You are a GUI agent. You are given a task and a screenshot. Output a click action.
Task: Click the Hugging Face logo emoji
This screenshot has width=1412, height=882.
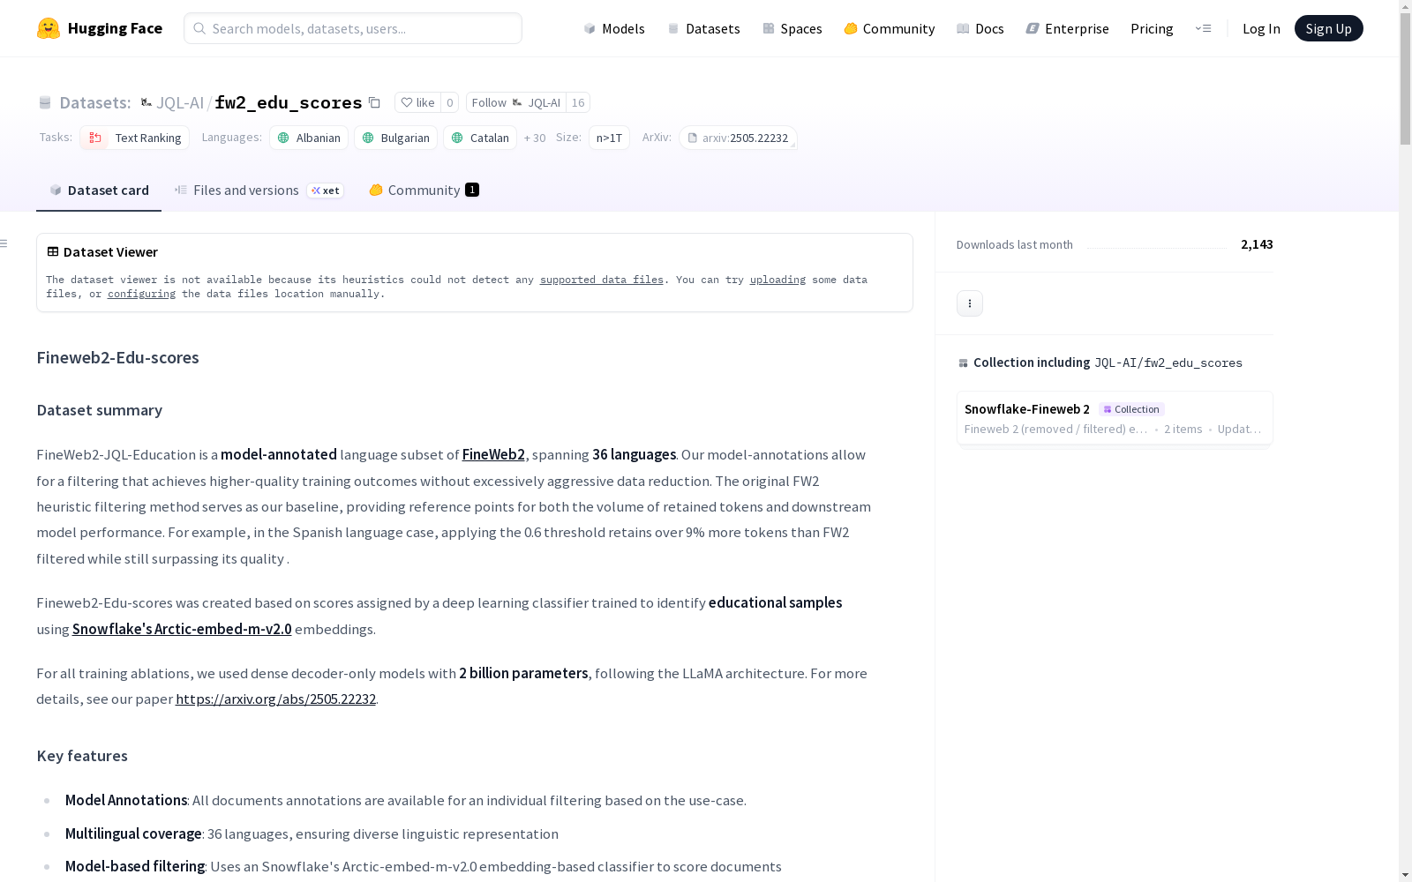49,28
